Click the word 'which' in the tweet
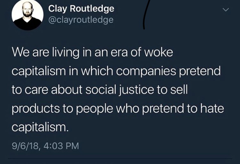This screenshot has width=240, height=164. (x=97, y=71)
